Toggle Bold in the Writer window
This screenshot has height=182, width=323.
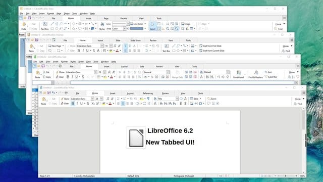coord(73,104)
